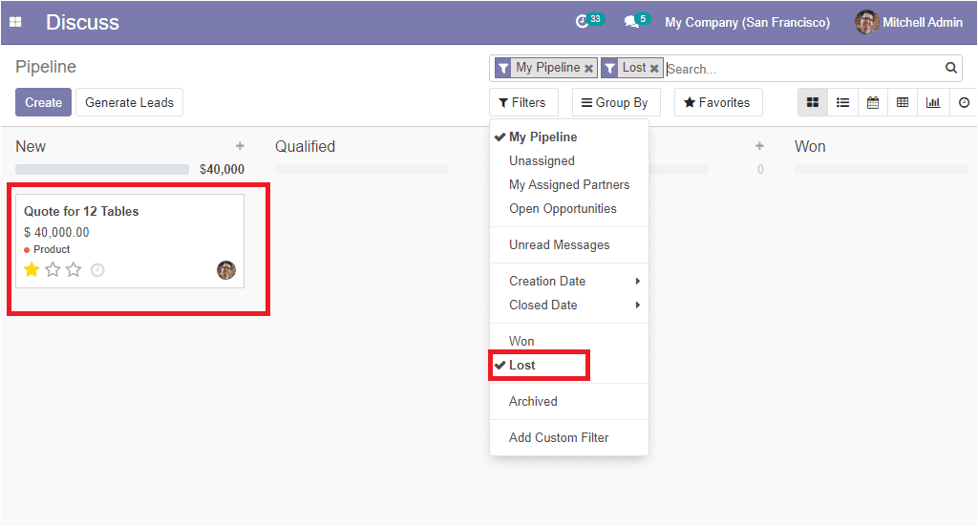
Task: Add quick opportunity in New column
Action: coord(240,146)
